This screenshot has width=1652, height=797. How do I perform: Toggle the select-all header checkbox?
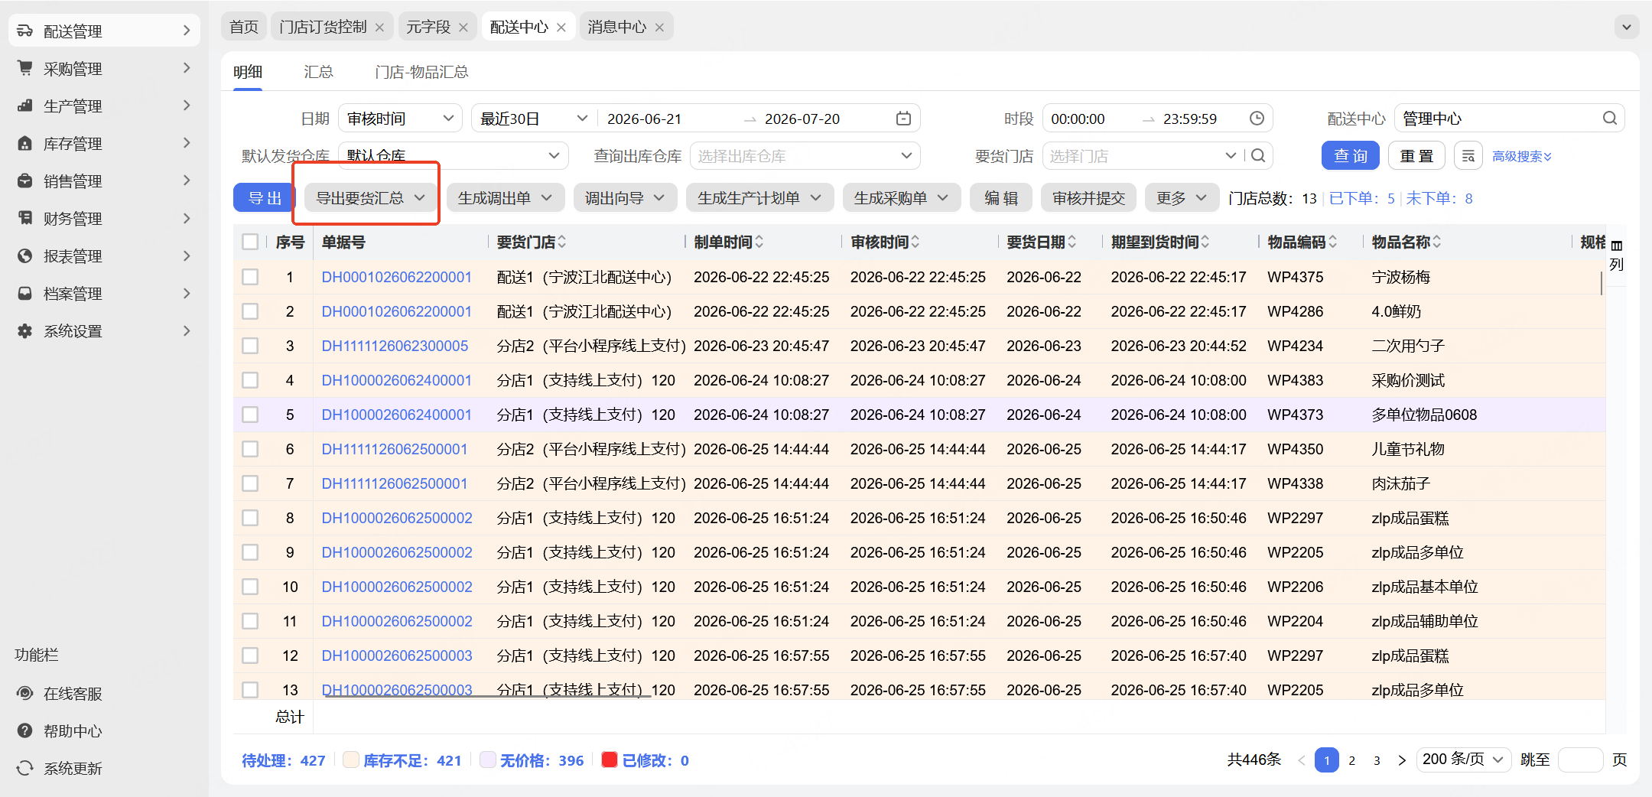click(250, 242)
